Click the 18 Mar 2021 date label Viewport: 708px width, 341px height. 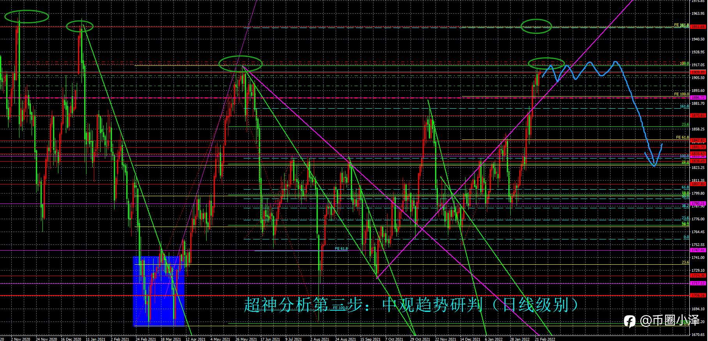tap(170, 339)
